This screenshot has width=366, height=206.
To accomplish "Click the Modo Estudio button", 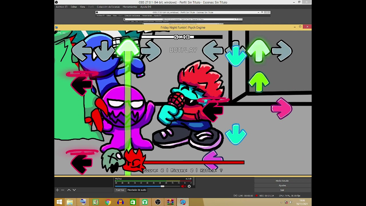I will [x=282, y=181].
